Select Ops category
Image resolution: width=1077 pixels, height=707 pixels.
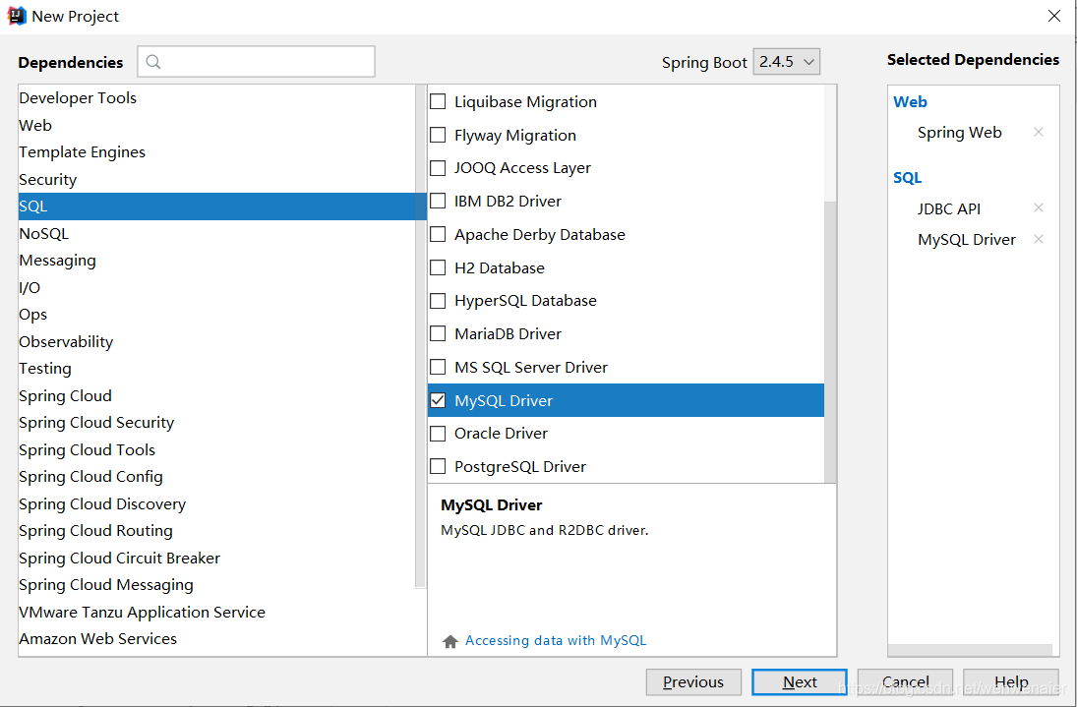216,315
